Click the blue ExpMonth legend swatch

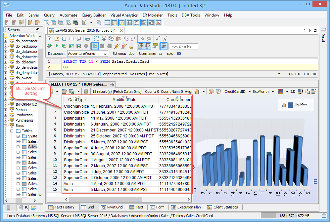coord(290,105)
